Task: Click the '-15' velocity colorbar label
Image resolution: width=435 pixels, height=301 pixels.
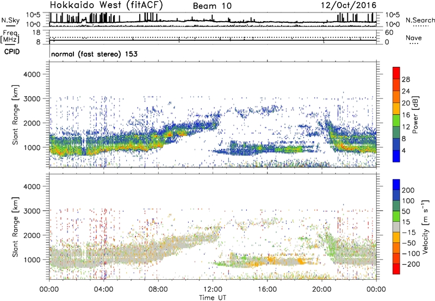Action: coord(409,233)
